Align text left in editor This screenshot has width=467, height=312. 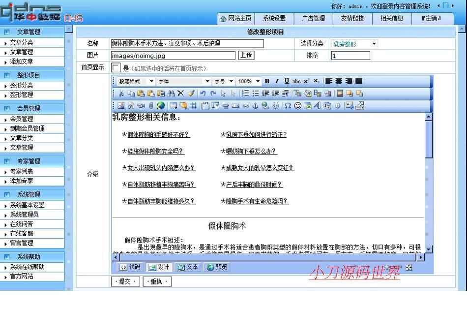click(328, 81)
